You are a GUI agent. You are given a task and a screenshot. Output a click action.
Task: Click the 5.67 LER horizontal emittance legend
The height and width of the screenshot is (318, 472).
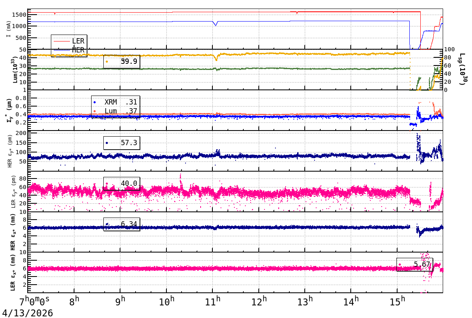coord(414,264)
